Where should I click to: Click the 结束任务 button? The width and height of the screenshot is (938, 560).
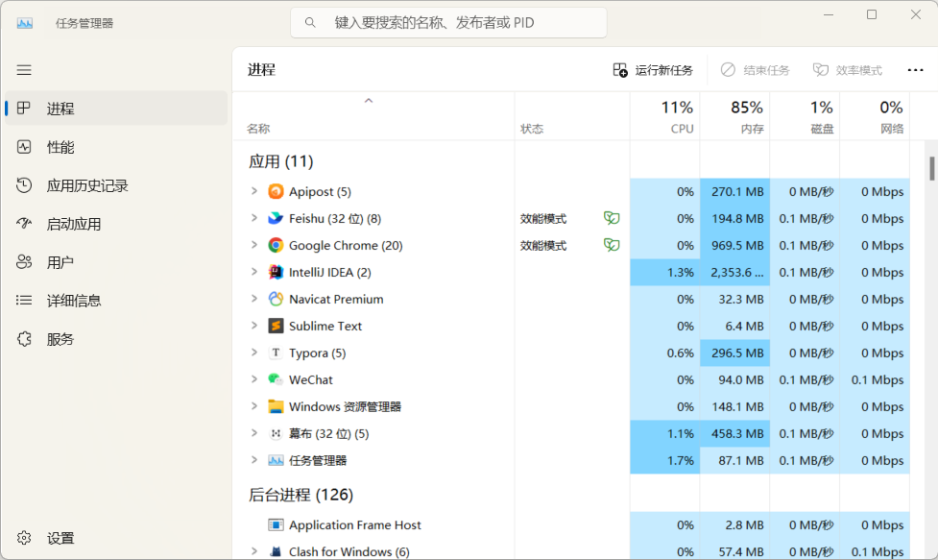click(x=755, y=70)
